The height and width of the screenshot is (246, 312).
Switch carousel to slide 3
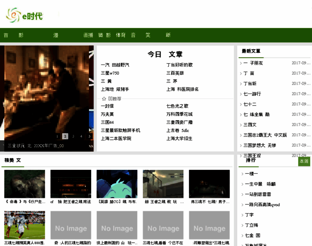(73, 136)
